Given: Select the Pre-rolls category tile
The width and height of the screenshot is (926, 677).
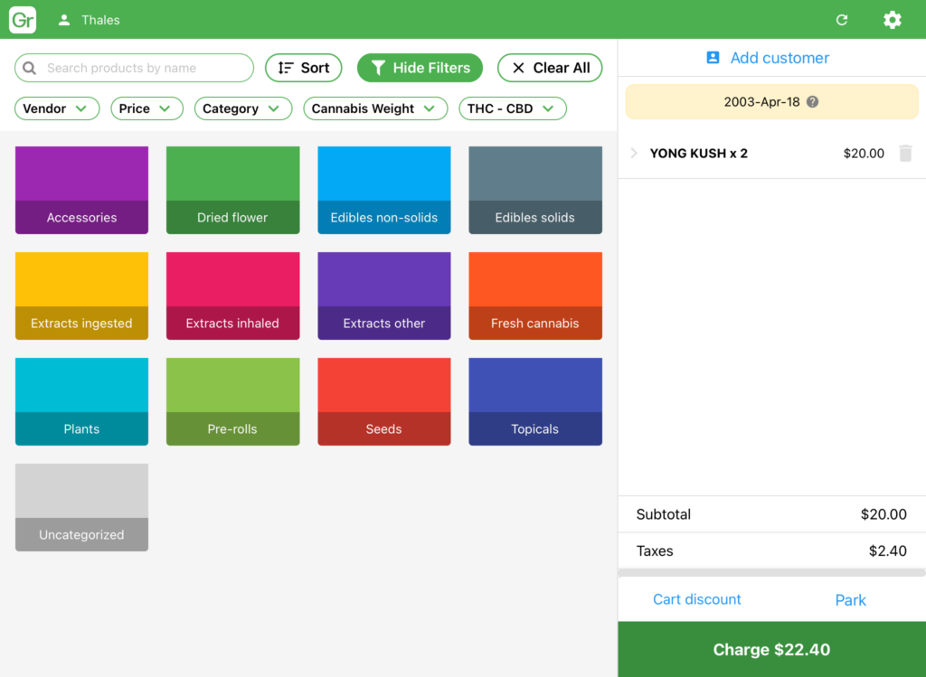Looking at the screenshot, I should tap(232, 401).
